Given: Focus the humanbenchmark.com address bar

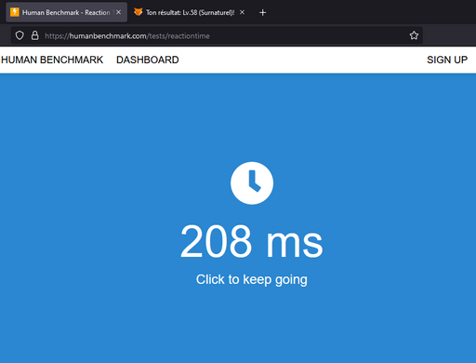Looking at the screenshot, I should (x=217, y=35).
